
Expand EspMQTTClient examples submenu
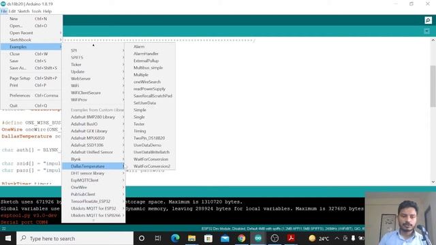(x=93, y=180)
